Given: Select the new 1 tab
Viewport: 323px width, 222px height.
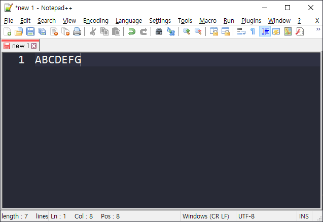Looking at the screenshot, I should pyautogui.click(x=20, y=46).
